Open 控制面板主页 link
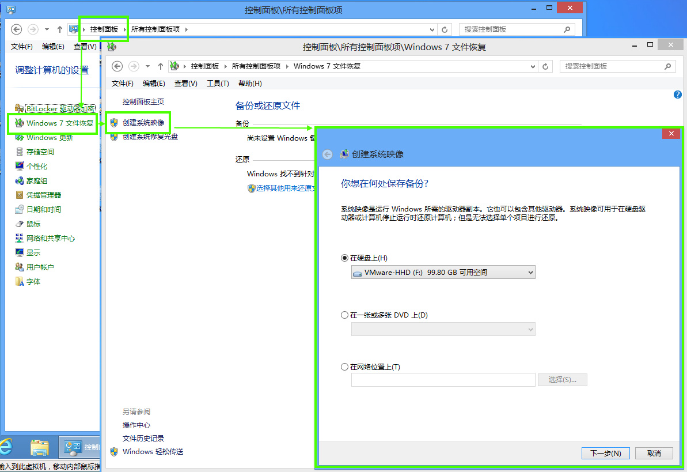This screenshot has height=472, width=687. [143, 102]
